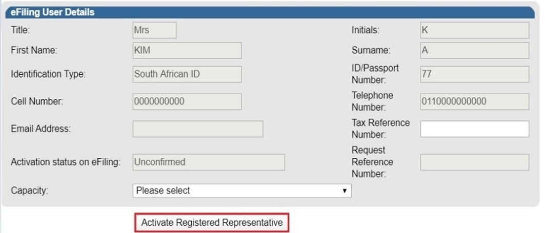Click the Cell Number field
This screenshot has height=233, width=545.
coord(187,101)
